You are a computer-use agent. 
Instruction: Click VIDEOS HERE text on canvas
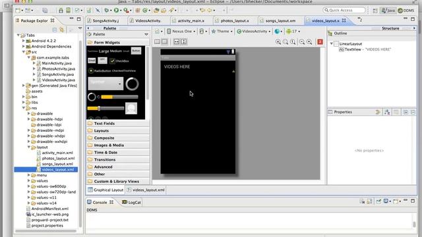[177, 66]
